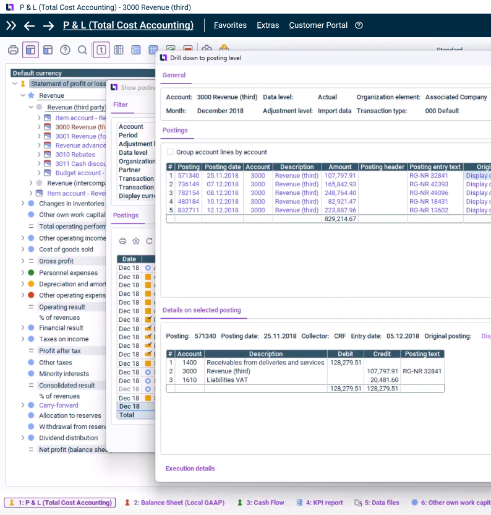Screen dimensions: 491x515
Task: Expand the Personnel expenses row
Action: coord(23,273)
